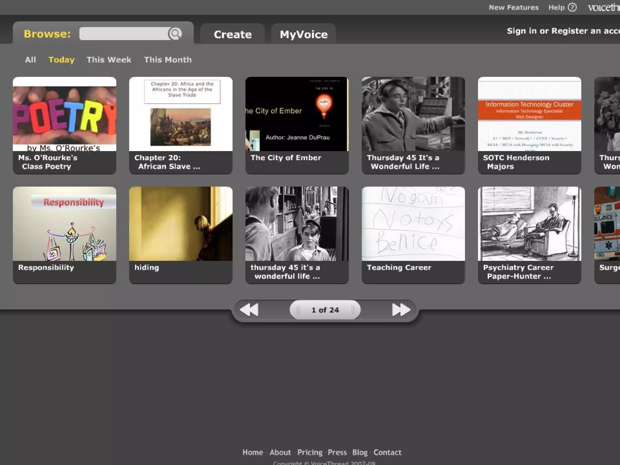
Task: Open the About footer link
Action: 280,452
